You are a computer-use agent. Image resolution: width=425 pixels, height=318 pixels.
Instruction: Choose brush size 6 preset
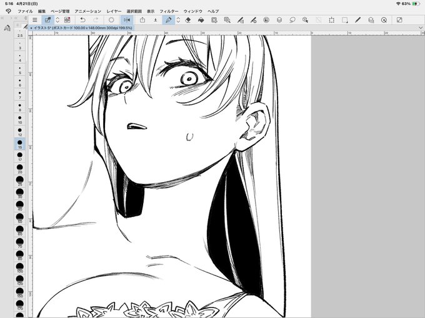tap(20, 82)
